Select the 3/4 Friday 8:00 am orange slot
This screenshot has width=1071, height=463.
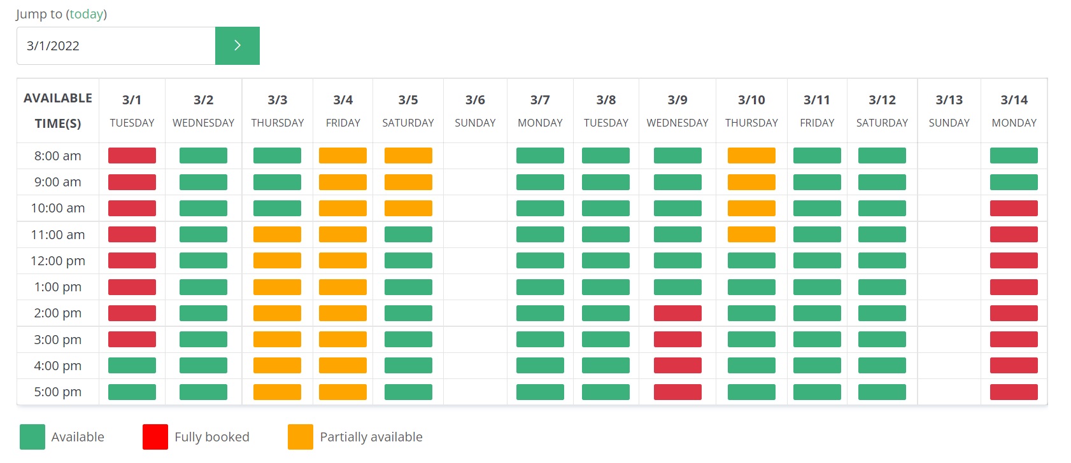(x=343, y=156)
